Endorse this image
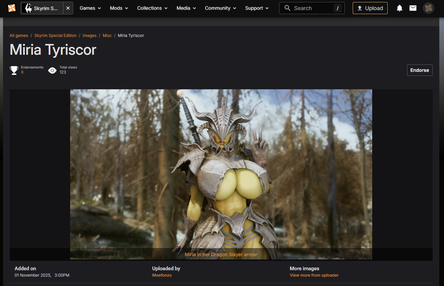 point(420,70)
